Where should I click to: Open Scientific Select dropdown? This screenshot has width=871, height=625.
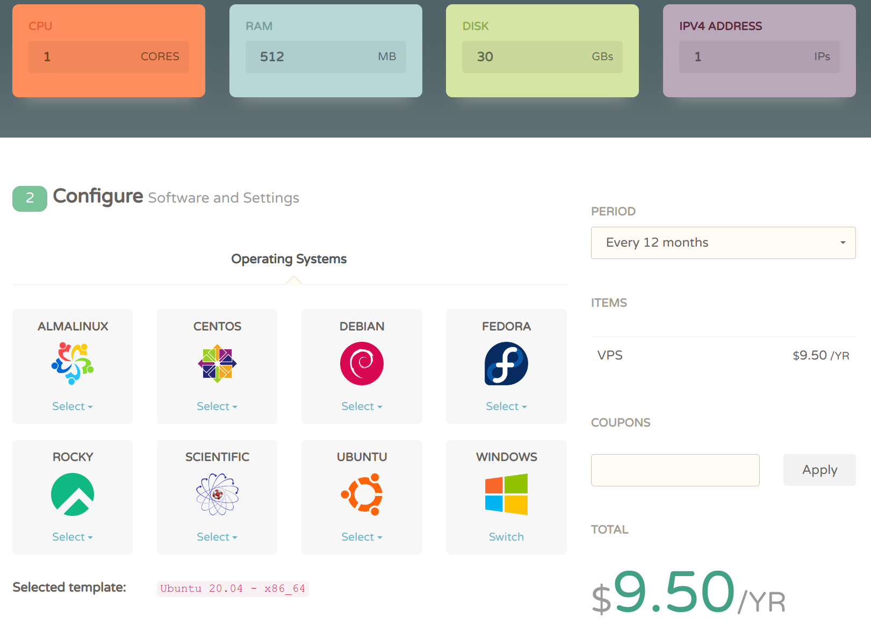[217, 537]
